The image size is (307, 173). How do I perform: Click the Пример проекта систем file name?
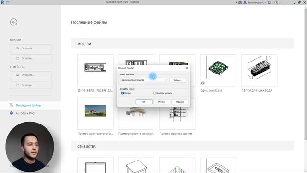(x=176, y=134)
